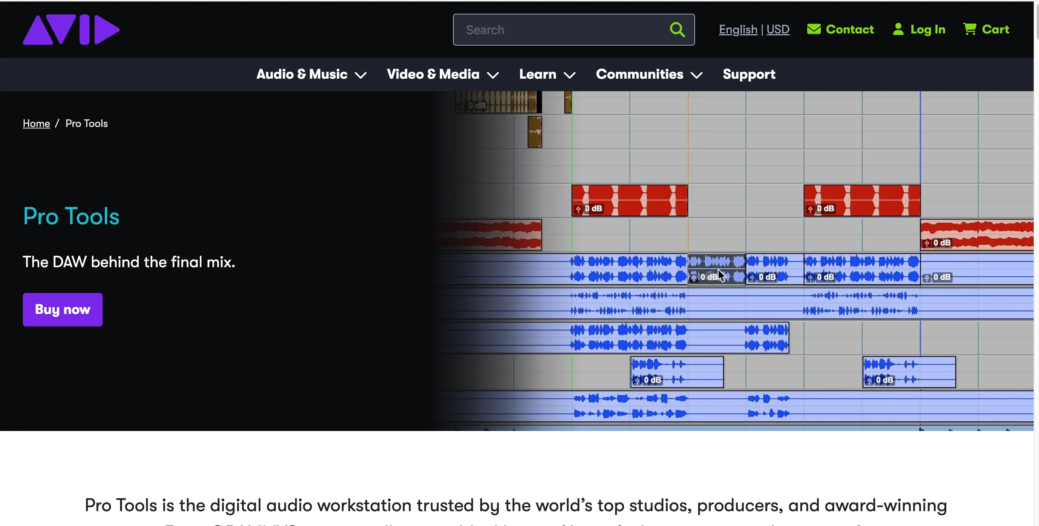Expand the Video & Media chevron
This screenshot has height=526, width=1039.
click(x=493, y=75)
